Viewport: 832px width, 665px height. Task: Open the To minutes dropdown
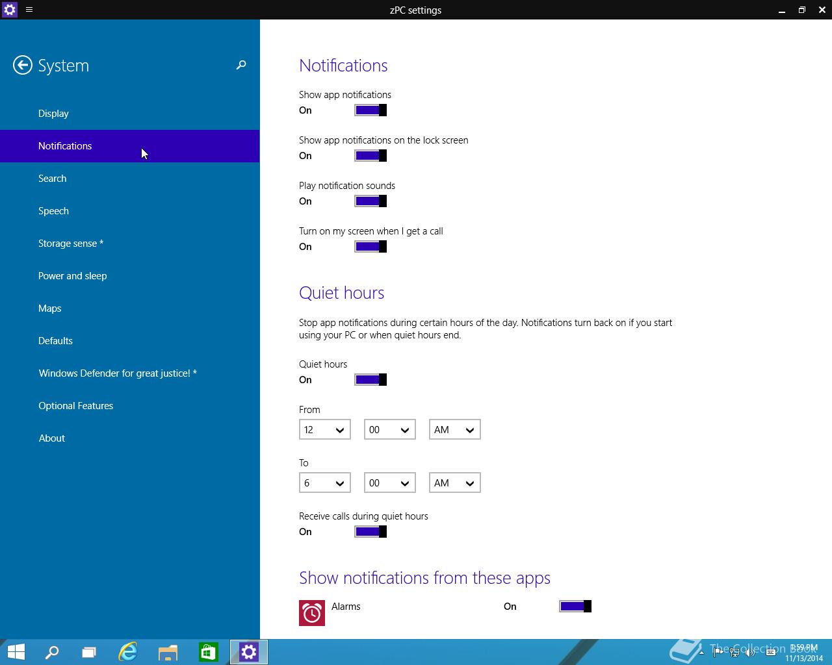point(390,483)
